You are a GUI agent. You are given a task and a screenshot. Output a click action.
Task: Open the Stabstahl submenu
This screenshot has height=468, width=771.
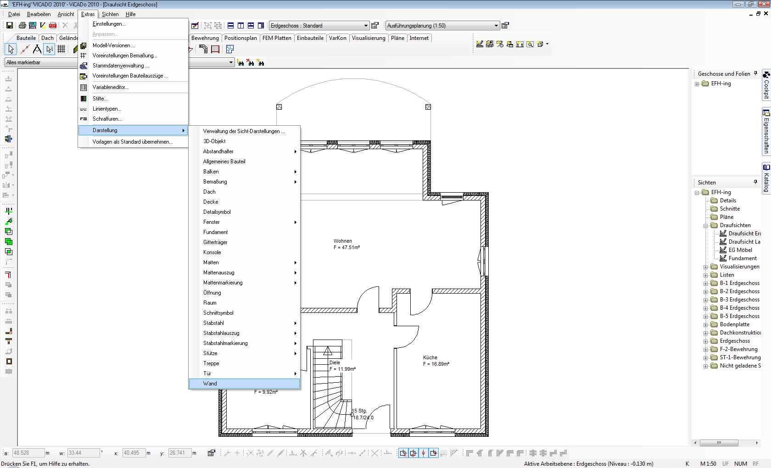pyautogui.click(x=244, y=323)
